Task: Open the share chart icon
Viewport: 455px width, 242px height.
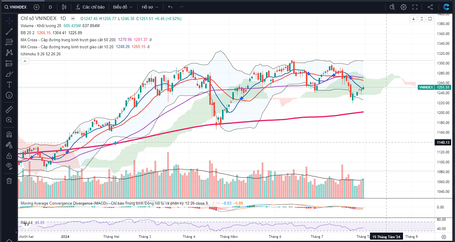Action: [x=430, y=7]
